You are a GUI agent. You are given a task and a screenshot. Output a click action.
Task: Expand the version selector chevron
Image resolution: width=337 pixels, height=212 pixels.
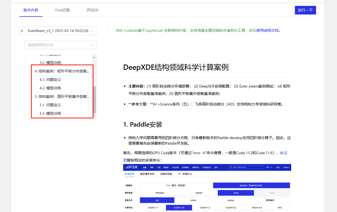[92, 31]
